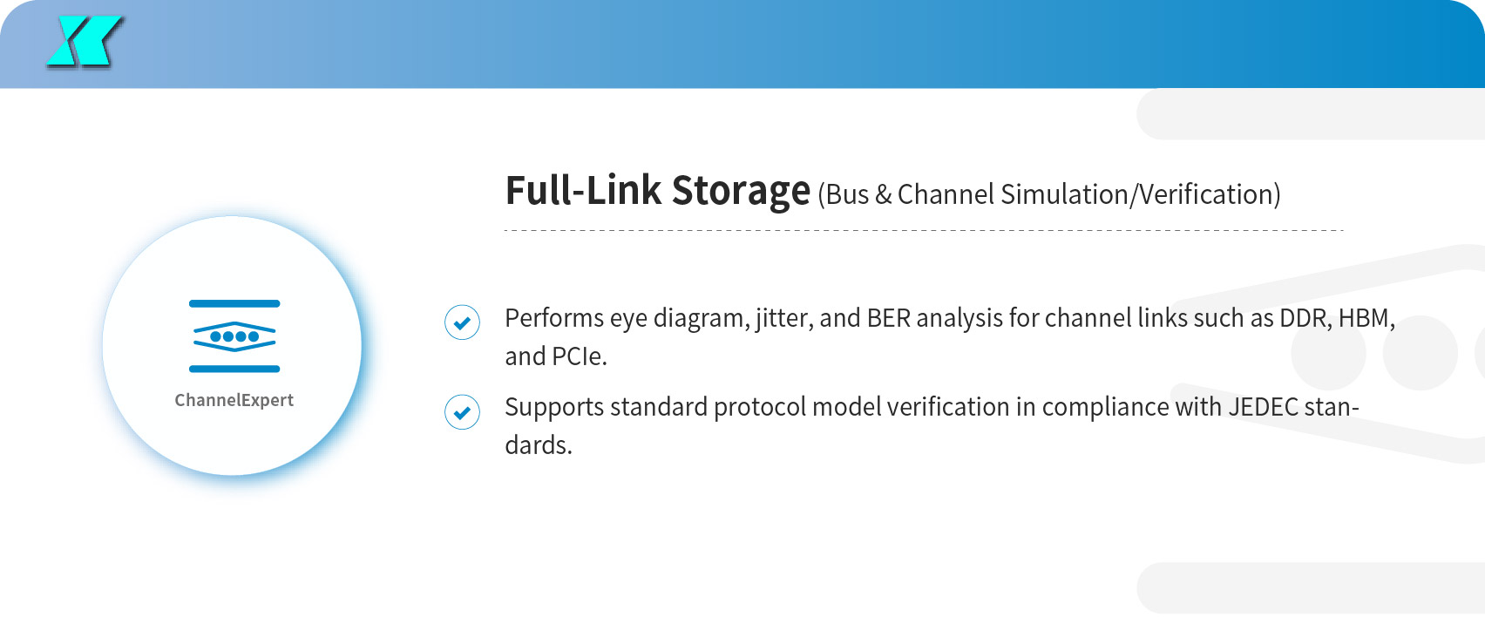Click the Bus & Channel Simulation/Verification subtitle

click(x=1048, y=194)
